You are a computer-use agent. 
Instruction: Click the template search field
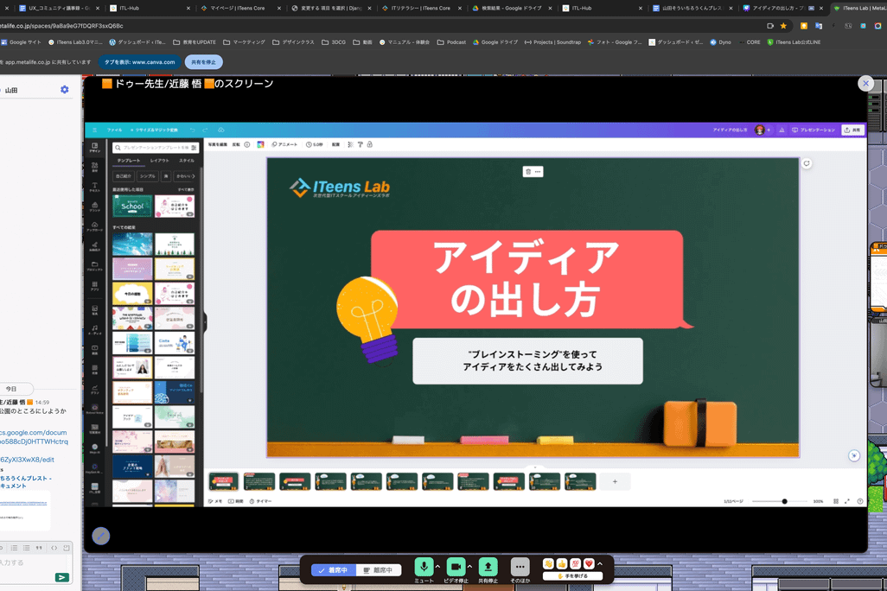[x=156, y=148]
